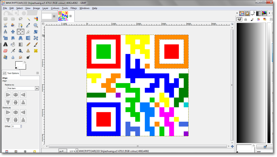Open the Filters menu
The height and width of the screenshot is (157, 277).
74,8
